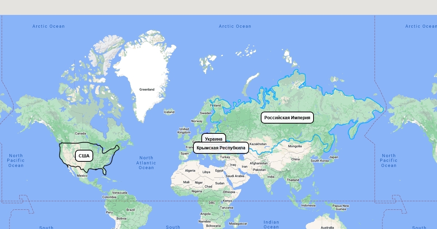
Task: Click the Indonesia label
Action: pos(308,205)
